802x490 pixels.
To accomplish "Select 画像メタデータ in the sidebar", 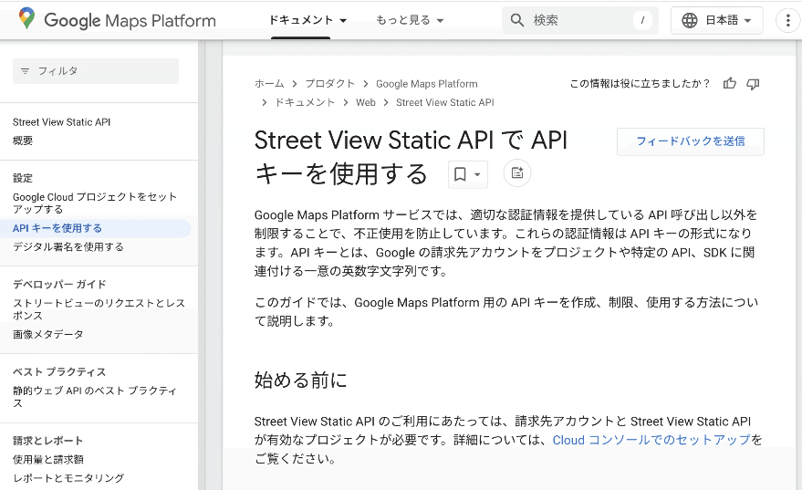I will (48, 335).
